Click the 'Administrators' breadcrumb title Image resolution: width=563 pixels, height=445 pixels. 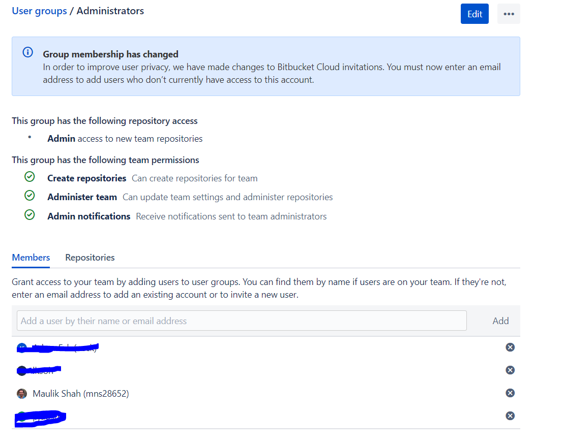[x=110, y=11]
